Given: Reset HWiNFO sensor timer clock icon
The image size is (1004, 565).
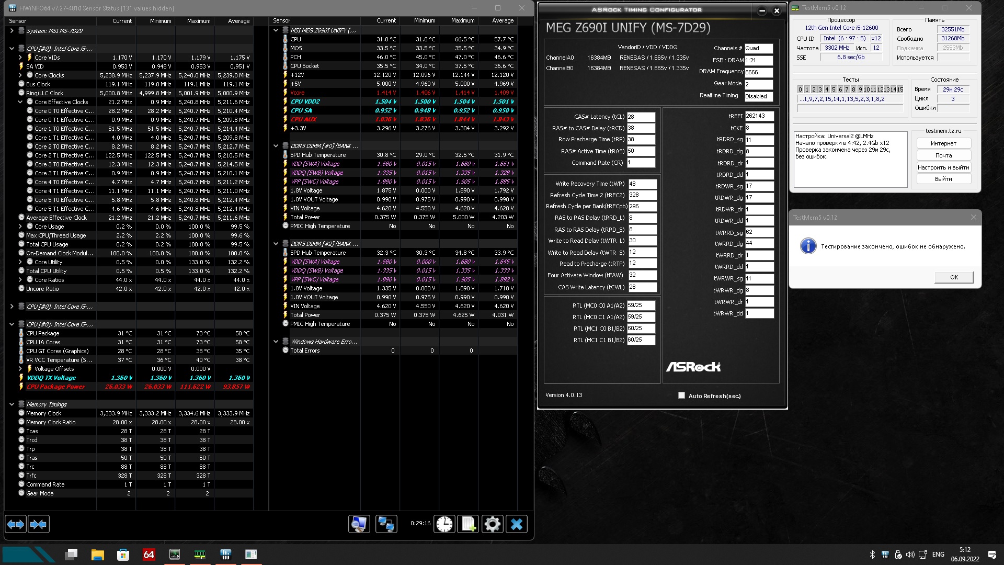Looking at the screenshot, I should coord(444,524).
